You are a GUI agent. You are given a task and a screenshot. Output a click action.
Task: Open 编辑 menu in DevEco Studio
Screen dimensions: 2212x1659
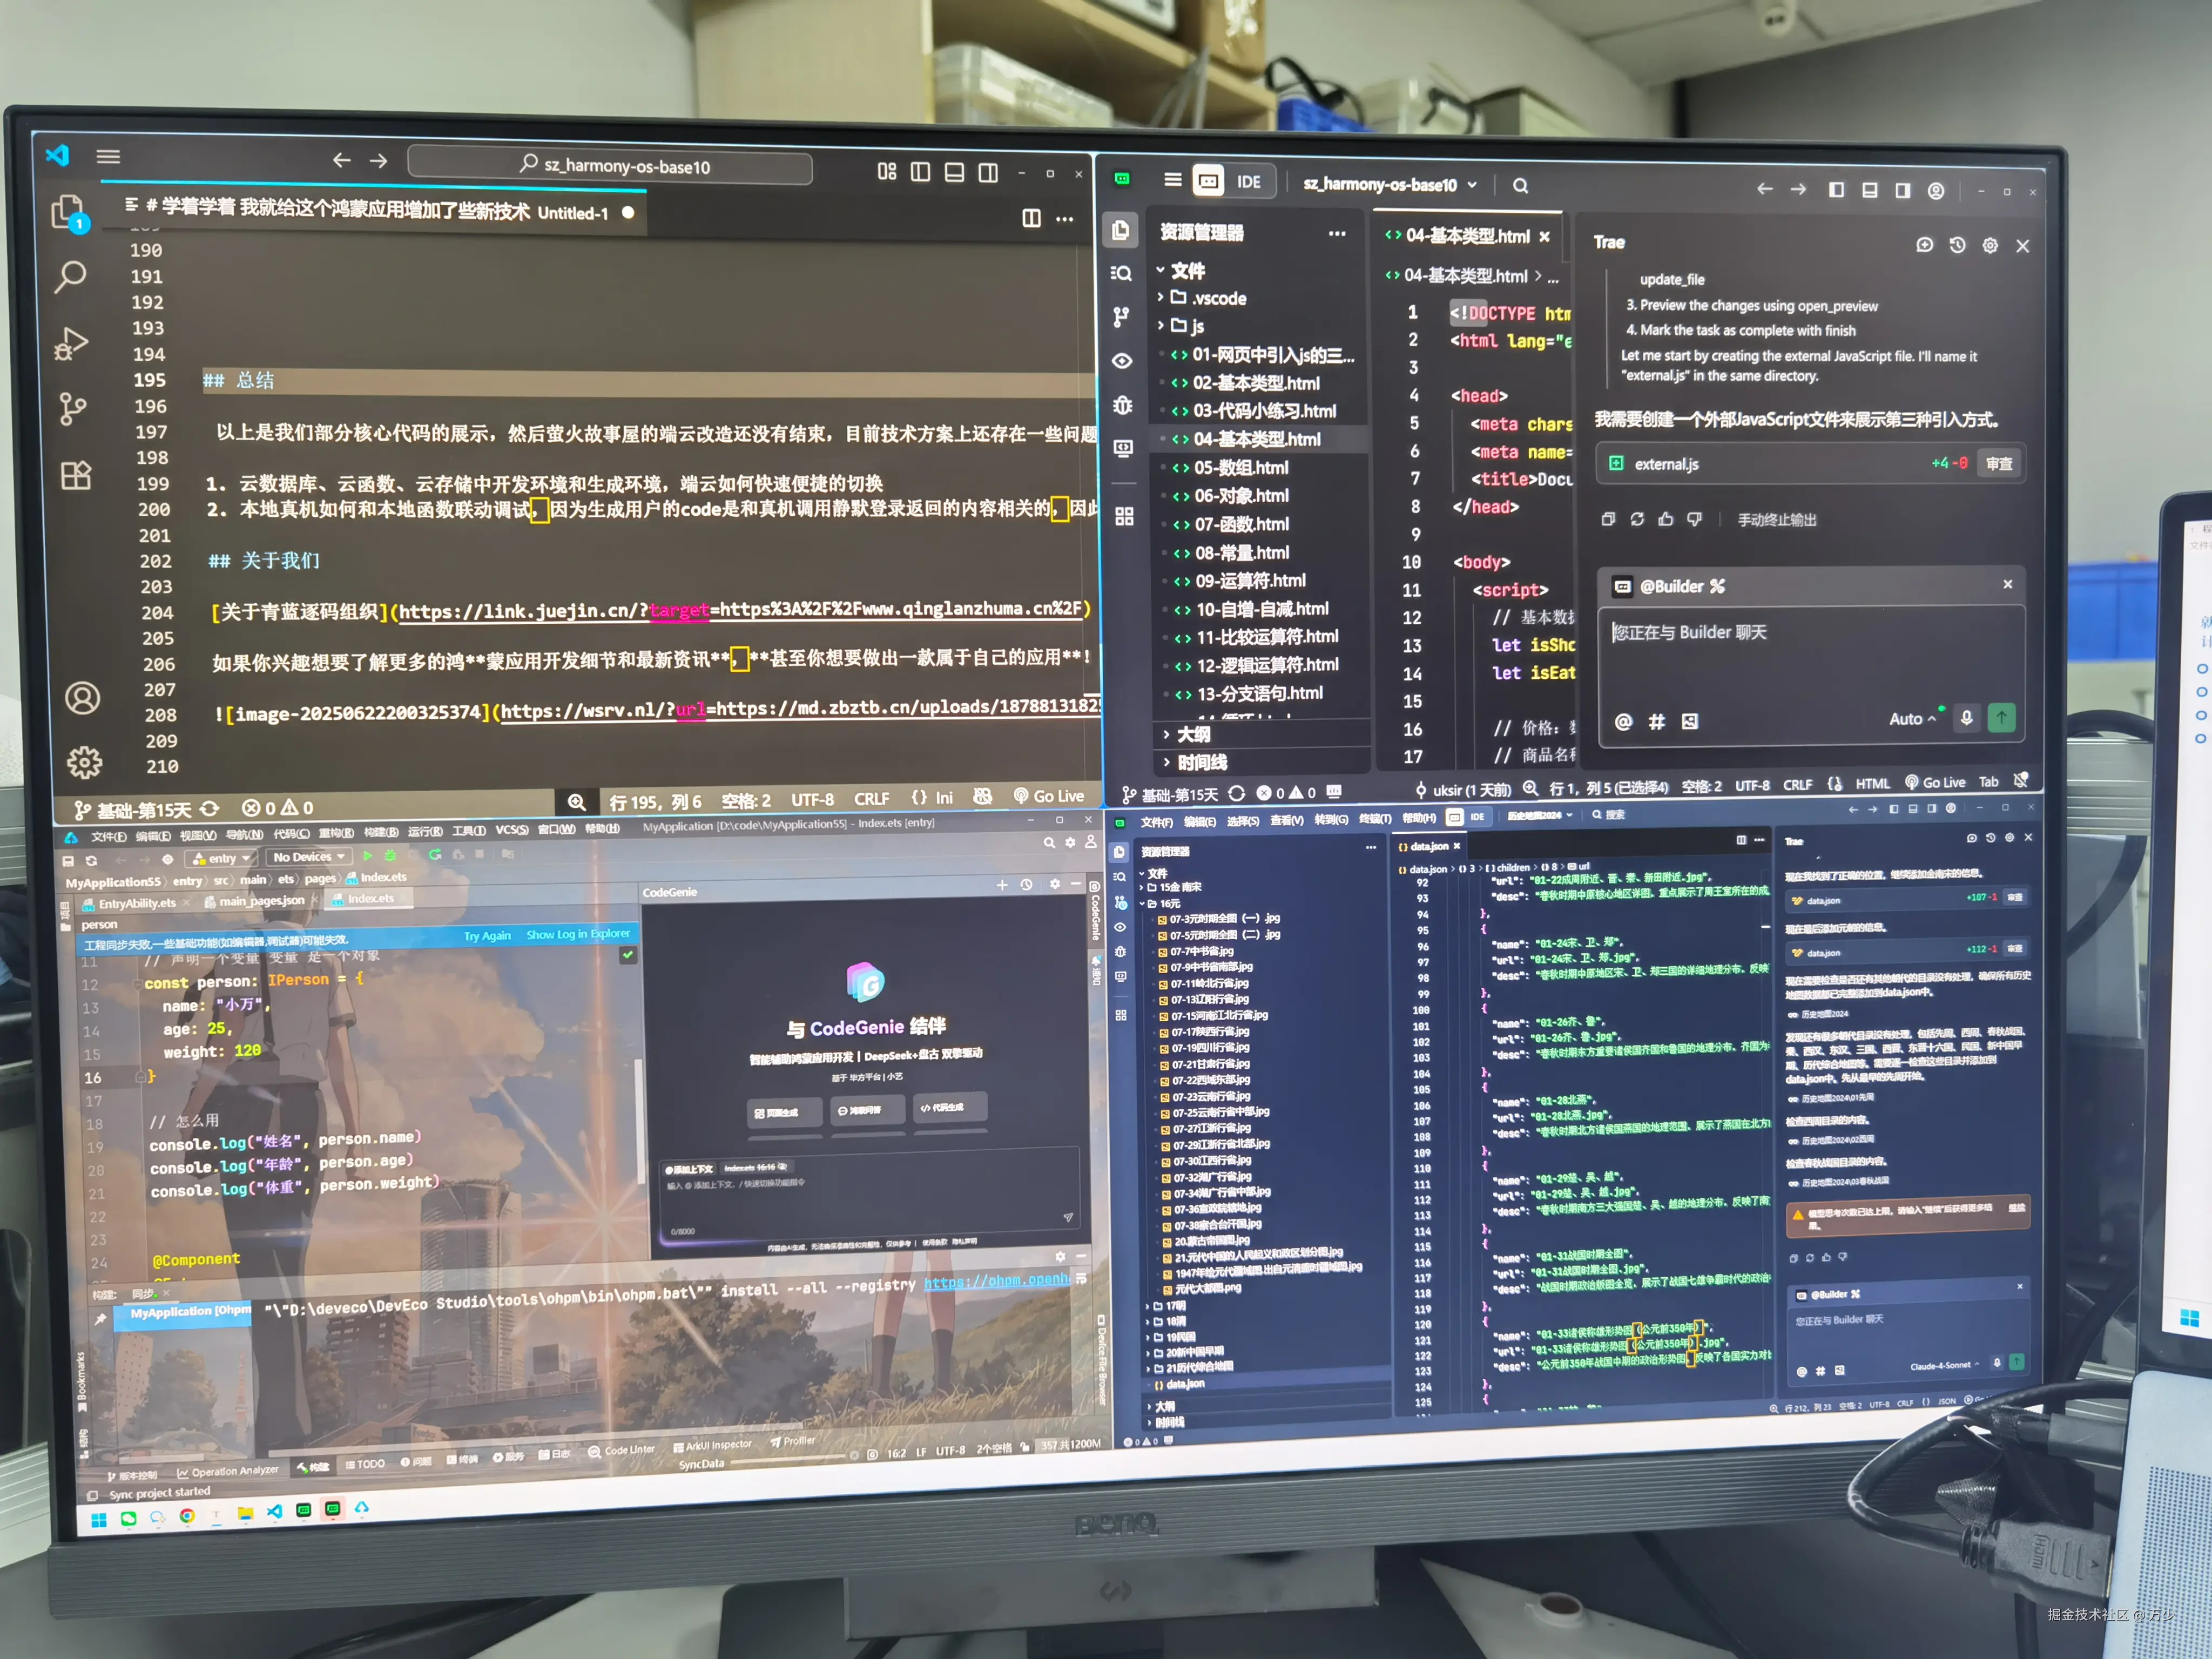coord(153,836)
